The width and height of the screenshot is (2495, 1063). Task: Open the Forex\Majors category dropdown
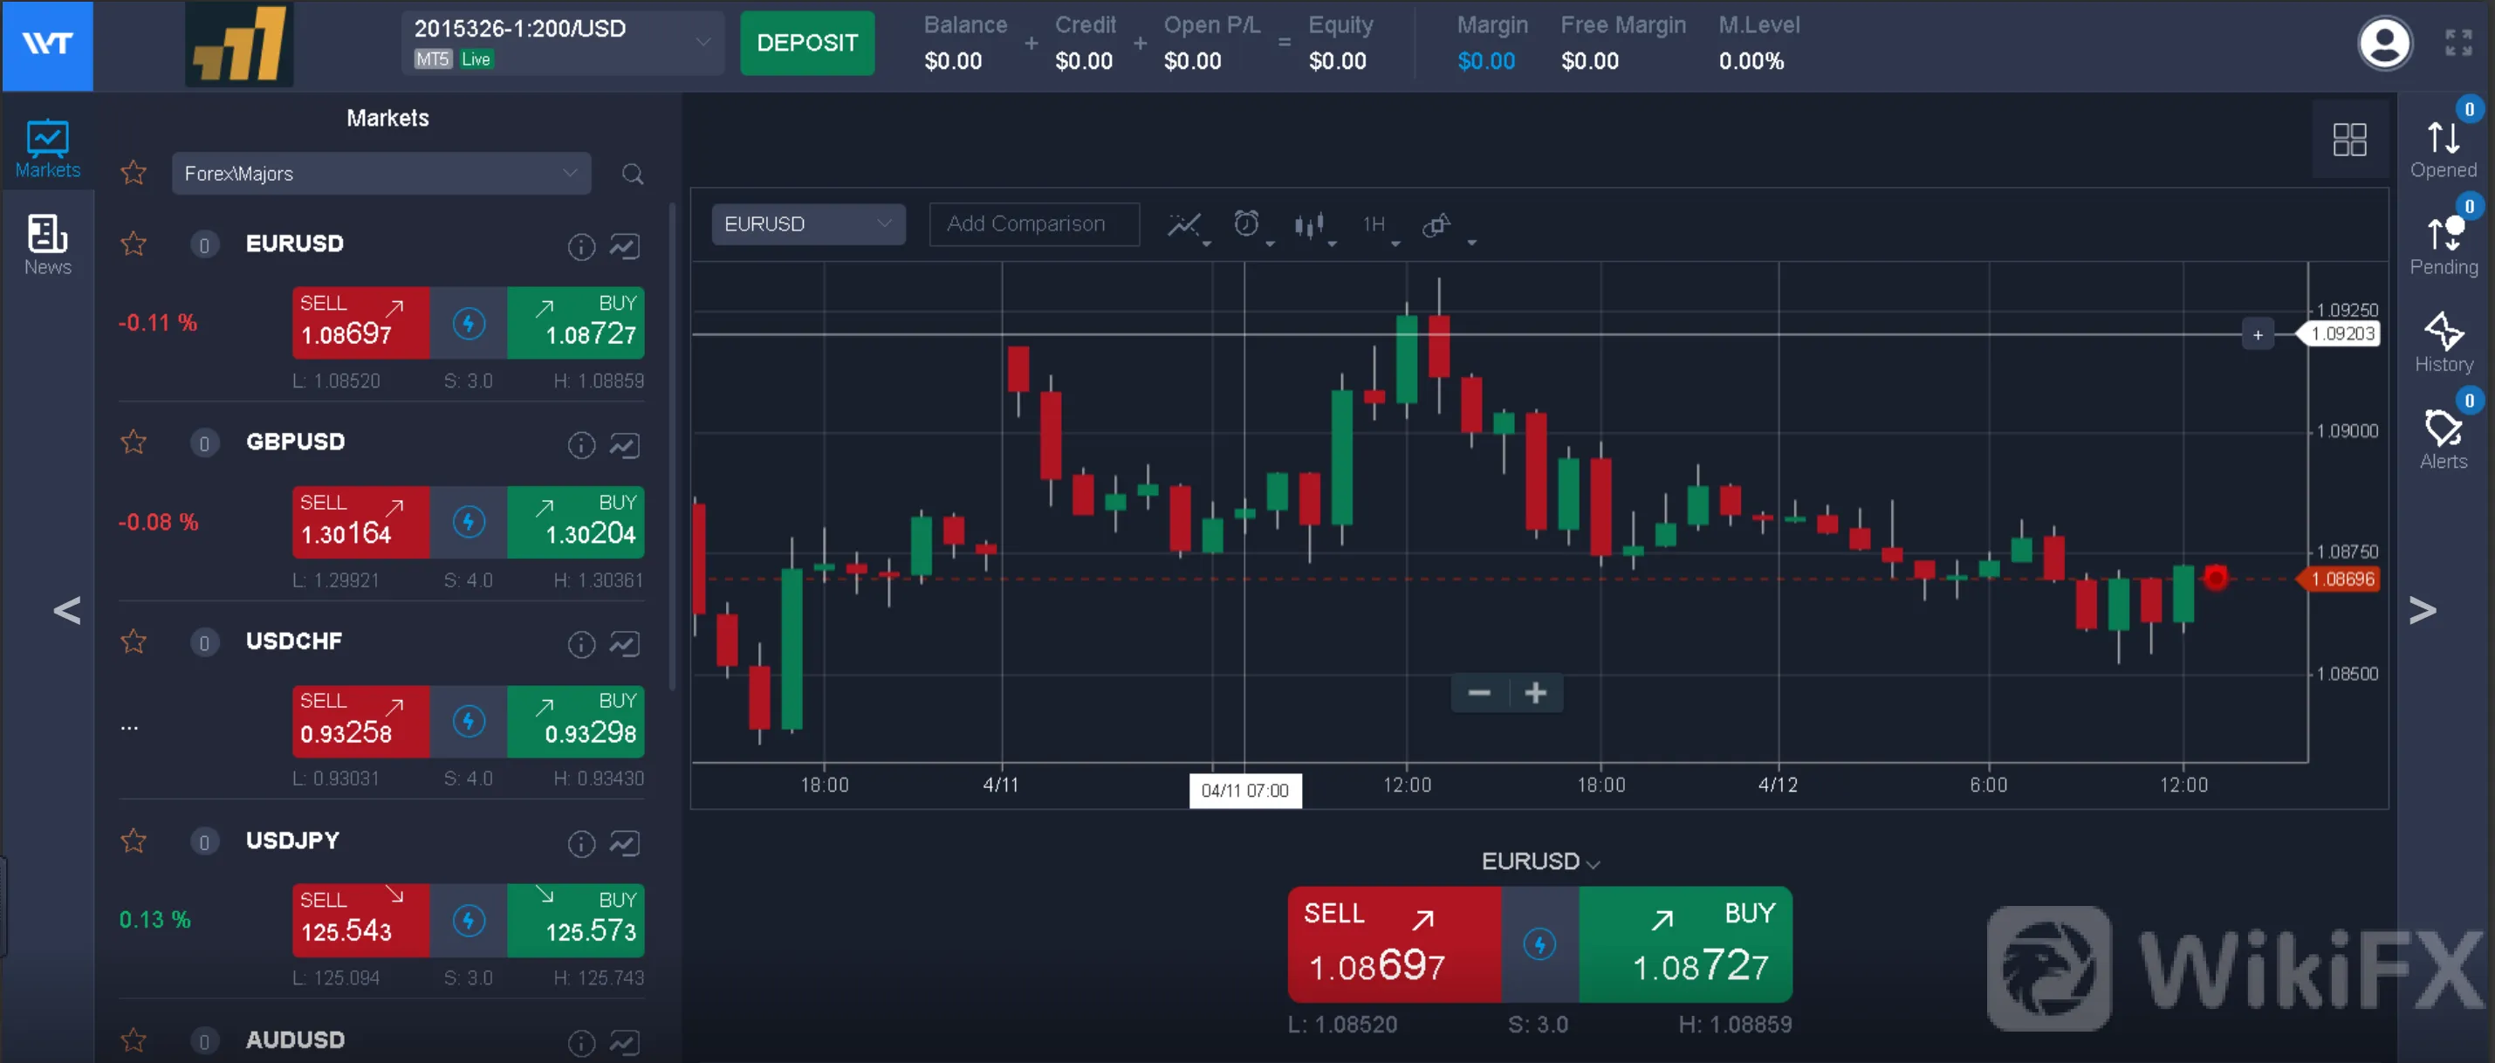tap(381, 174)
